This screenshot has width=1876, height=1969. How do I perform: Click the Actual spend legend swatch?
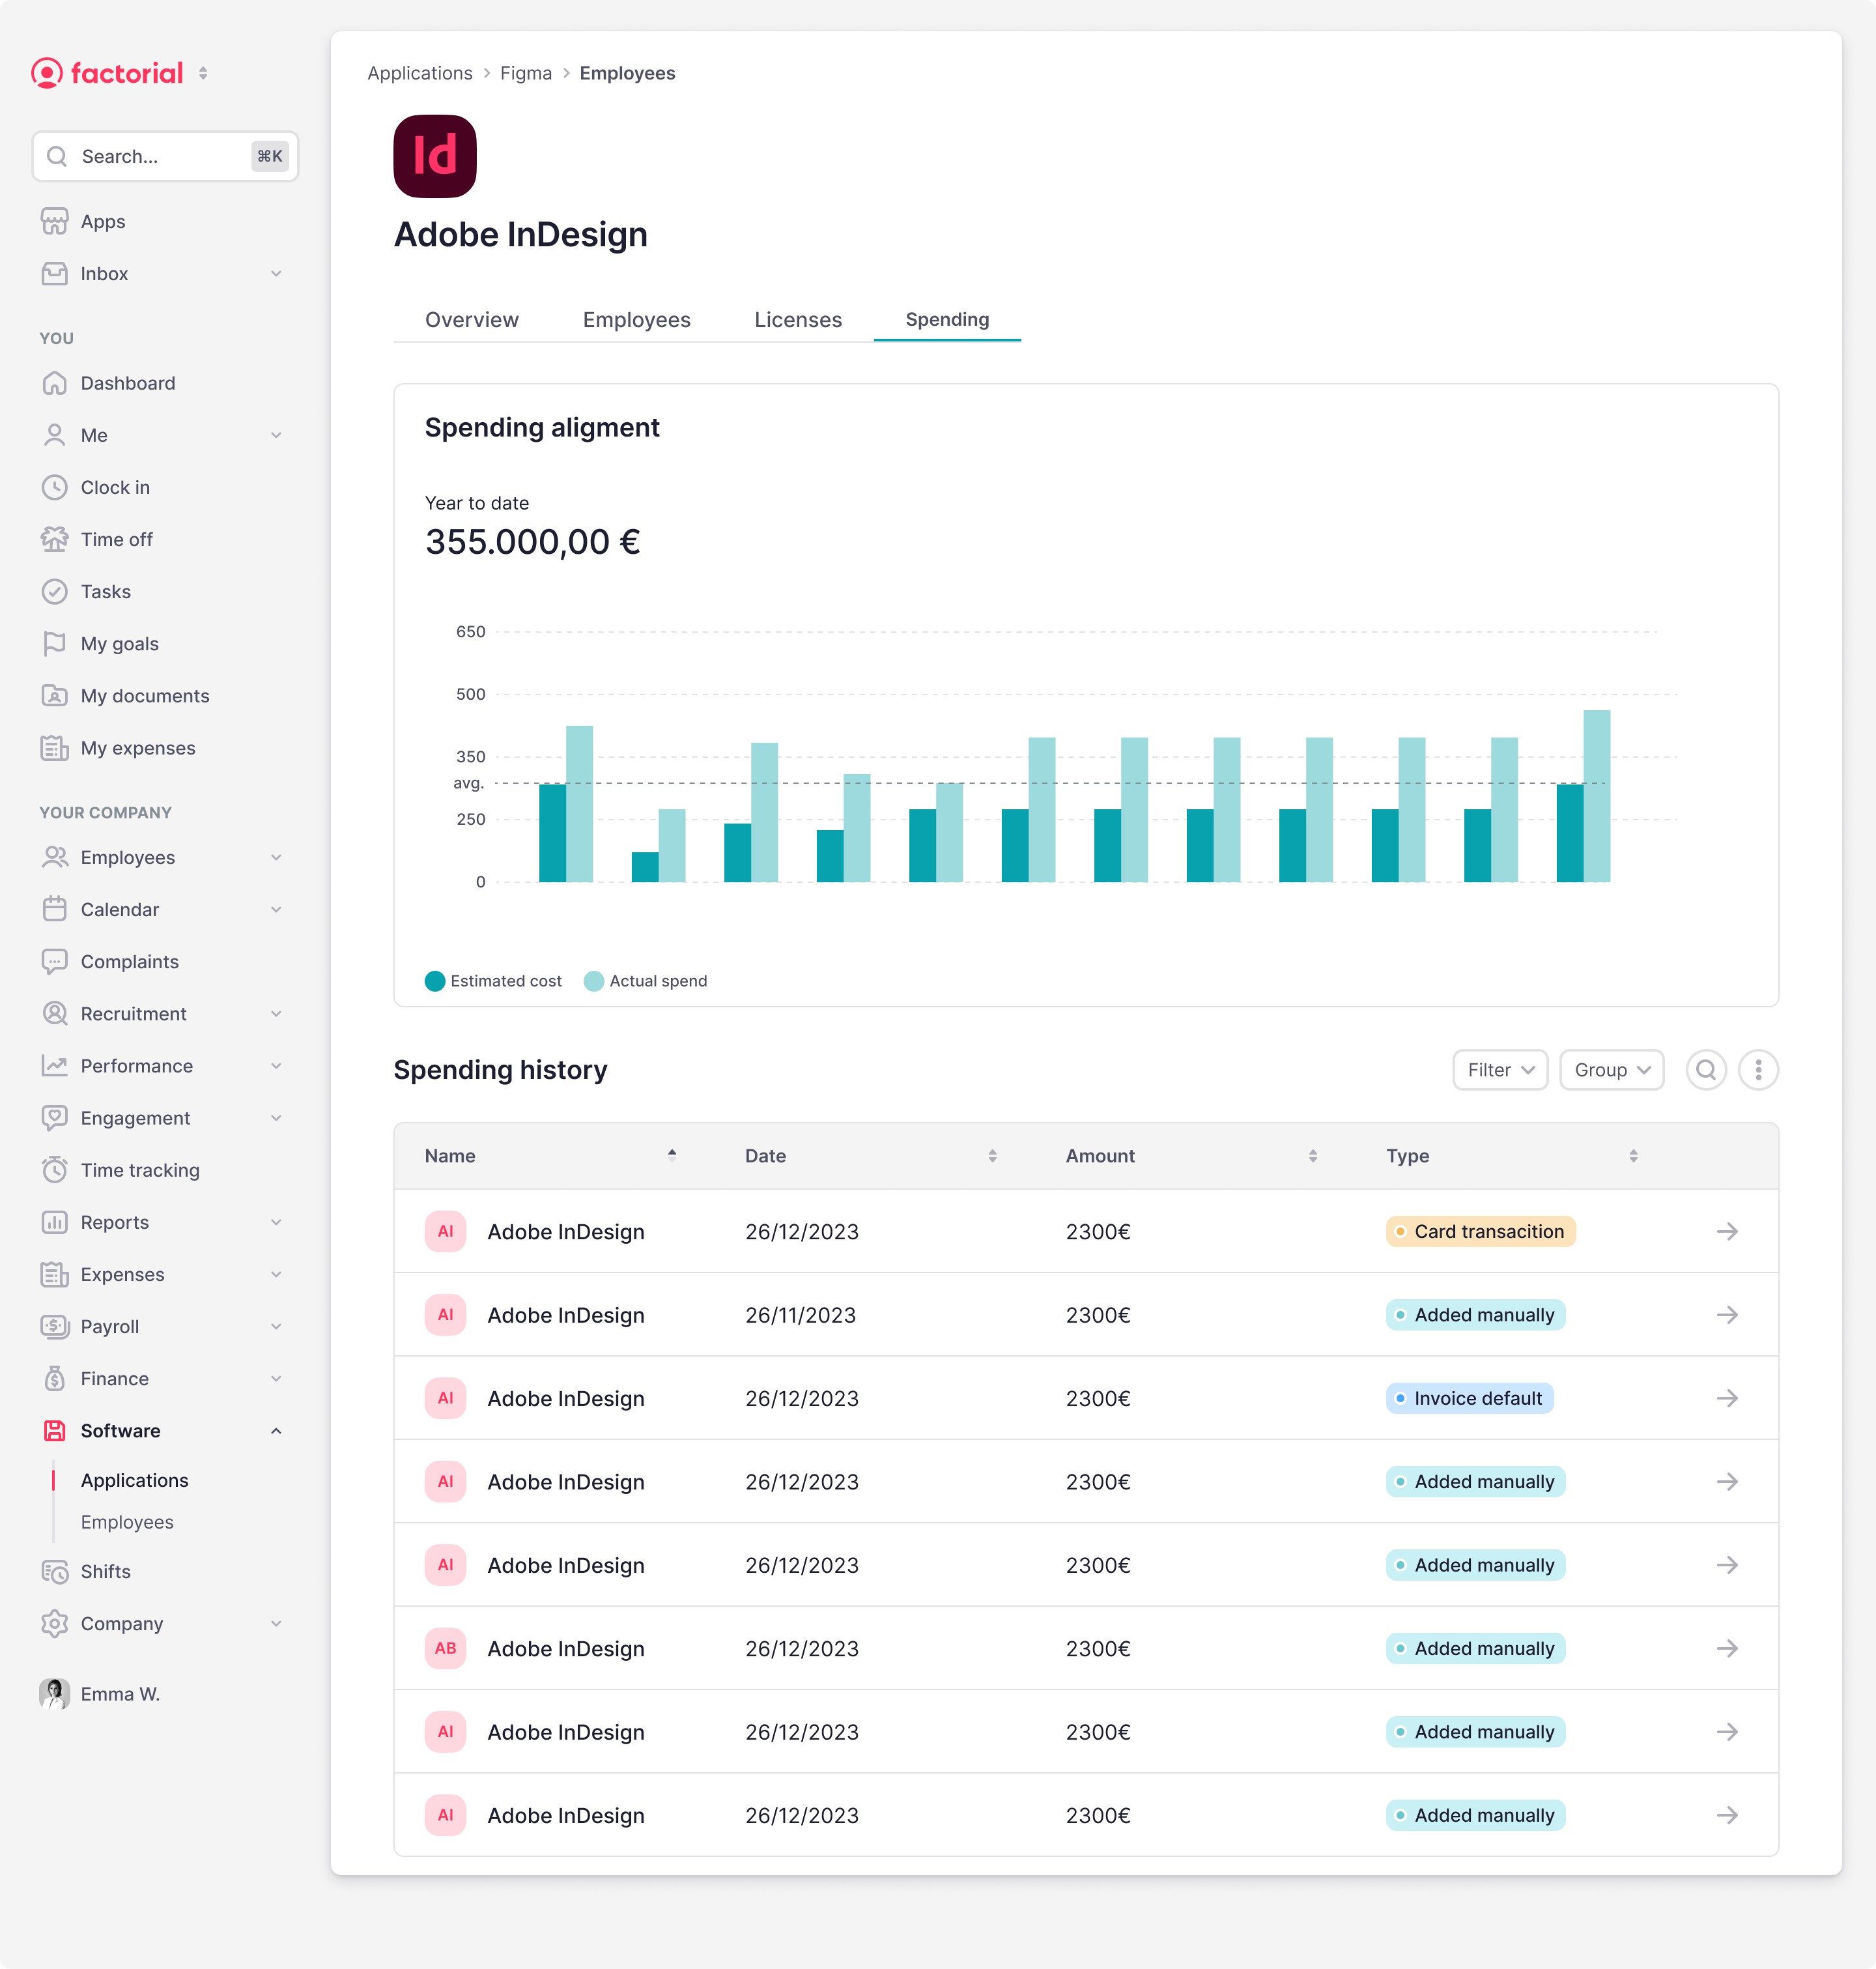(593, 981)
